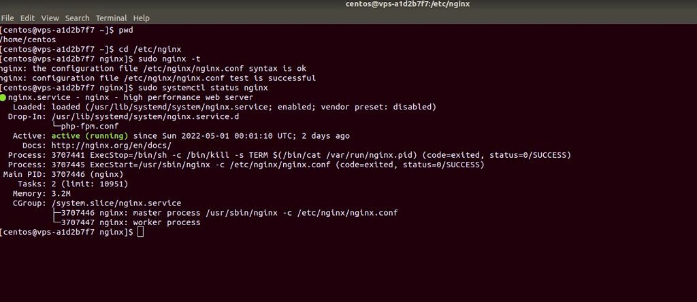Click the /home/centos output line
Screen dimensions: 697x302
coord(28,39)
